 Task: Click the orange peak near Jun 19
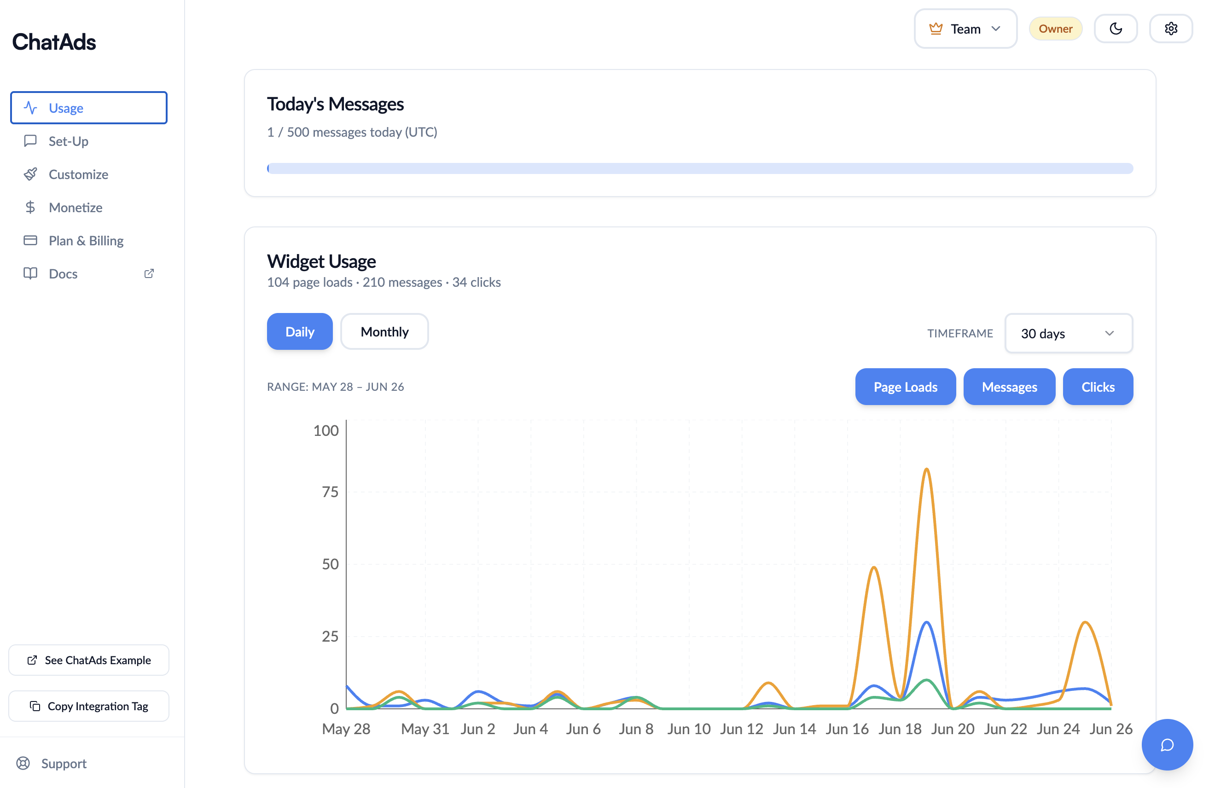[927, 469]
